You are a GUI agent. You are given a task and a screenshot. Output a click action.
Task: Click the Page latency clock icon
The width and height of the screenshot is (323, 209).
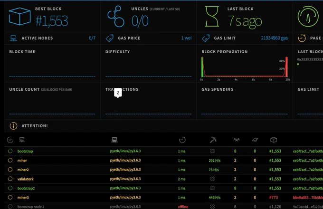(302, 38)
